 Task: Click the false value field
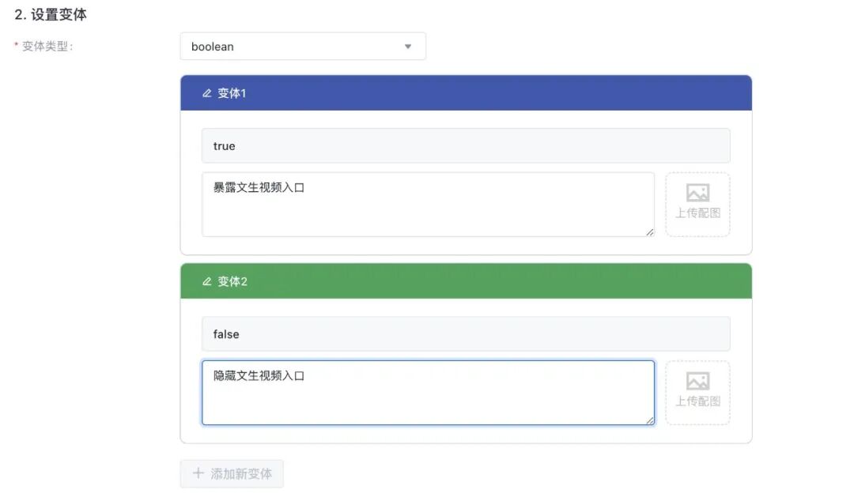coord(466,333)
